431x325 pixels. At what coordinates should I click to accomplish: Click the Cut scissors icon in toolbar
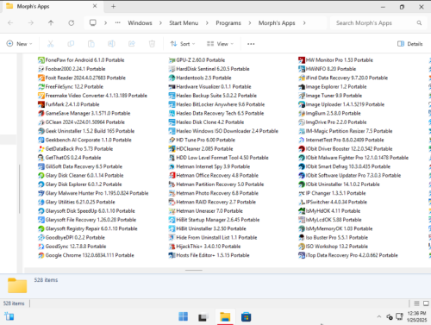[x=51, y=44]
